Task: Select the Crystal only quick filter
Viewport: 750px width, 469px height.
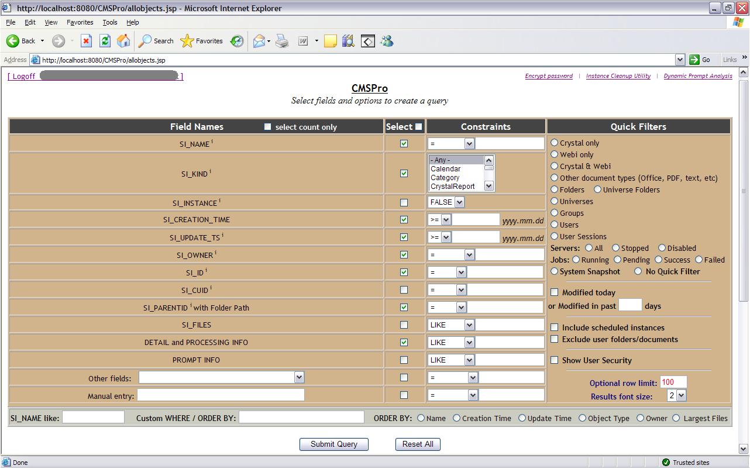Action: [x=555, y=143]
